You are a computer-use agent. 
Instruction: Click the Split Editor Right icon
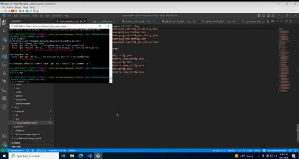(x=291, y=21)
